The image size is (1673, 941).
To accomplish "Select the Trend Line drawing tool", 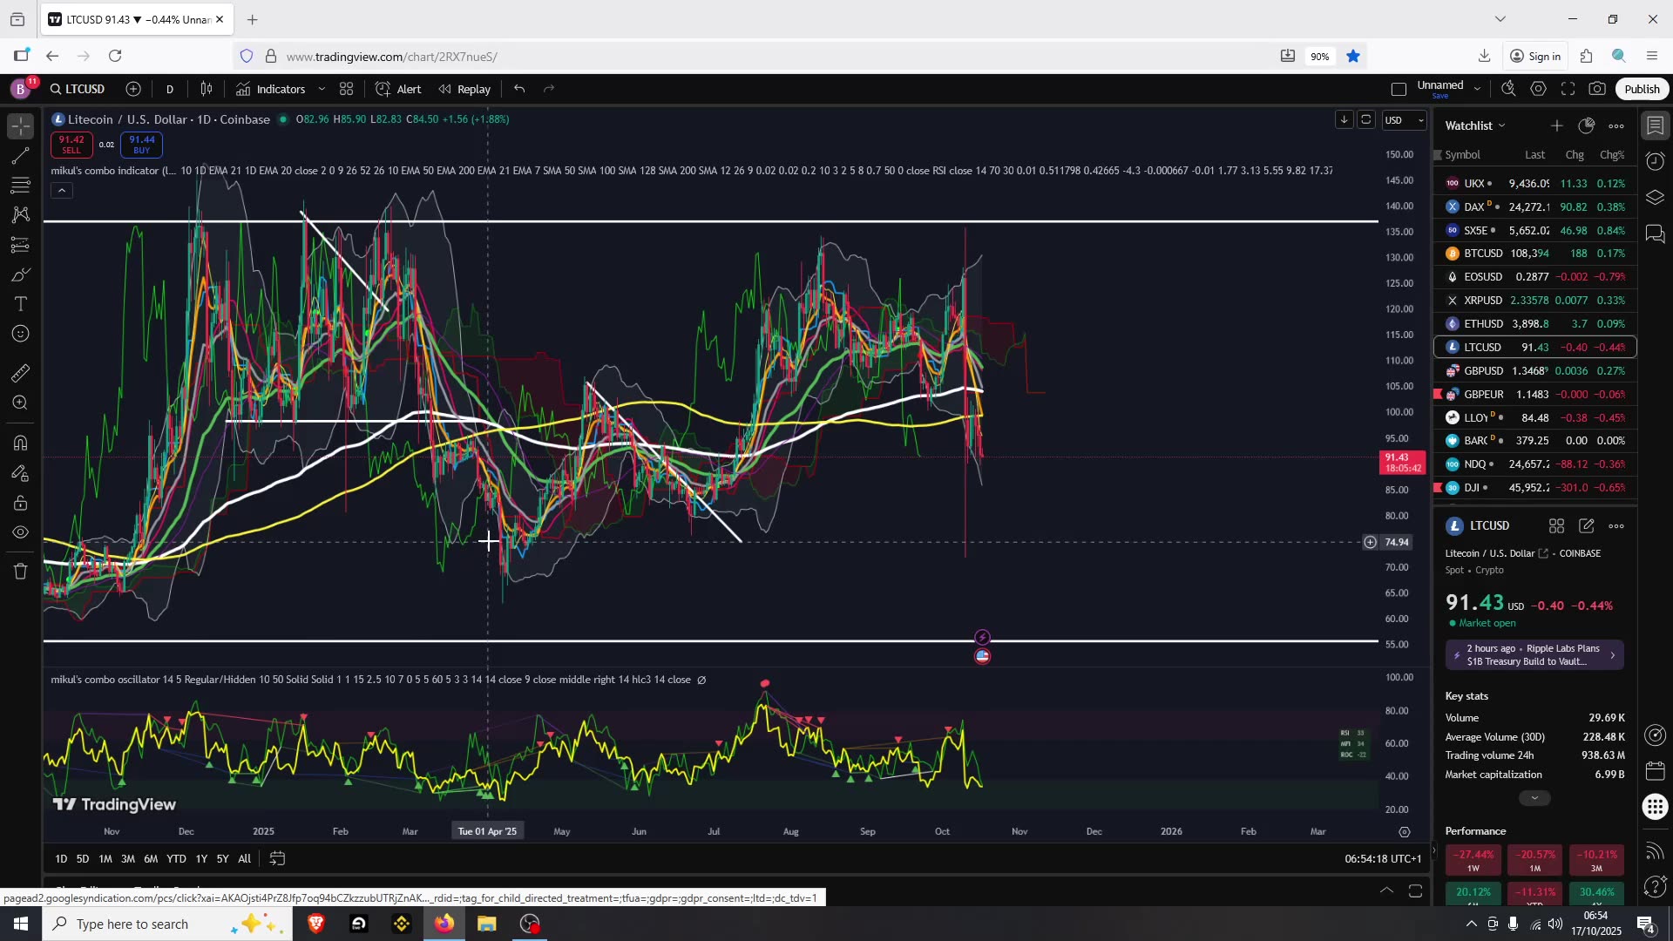I will [x=20, y=157].
